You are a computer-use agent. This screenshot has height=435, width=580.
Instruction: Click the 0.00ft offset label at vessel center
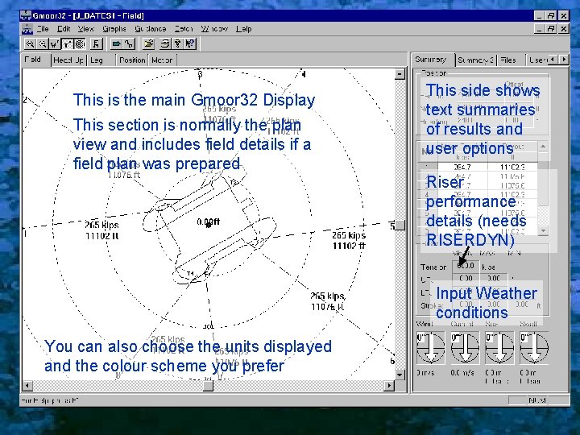[209, 222]
